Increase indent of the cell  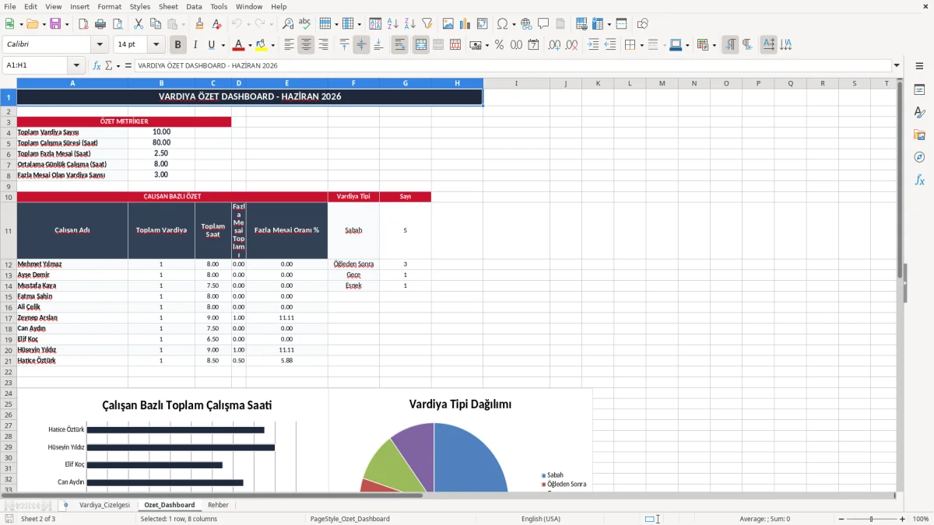tap(593, 45)
